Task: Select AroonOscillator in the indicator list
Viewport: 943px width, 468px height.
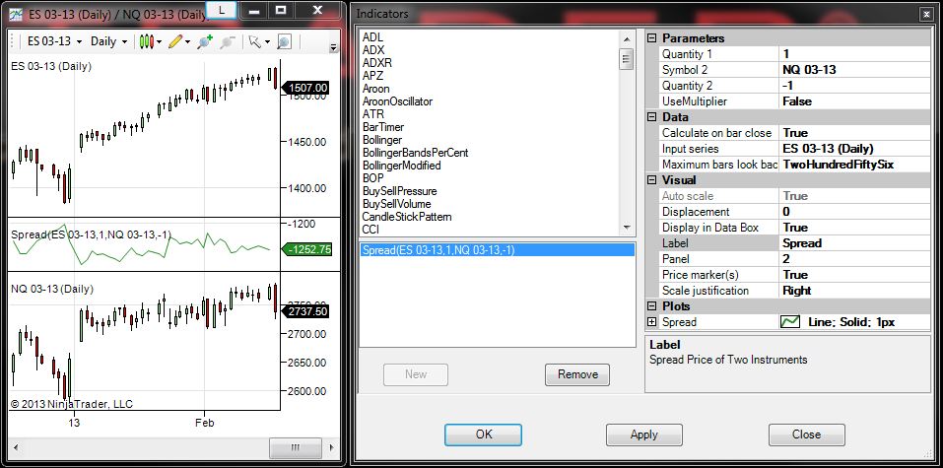Action: coord(397,101)
